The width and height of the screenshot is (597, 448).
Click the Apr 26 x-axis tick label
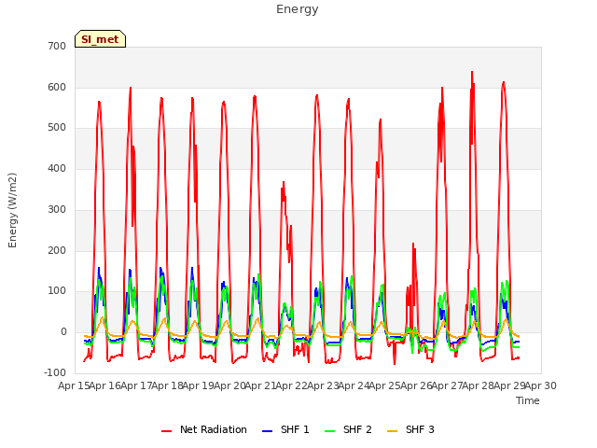pyautogui.click(x=416, y=385)
